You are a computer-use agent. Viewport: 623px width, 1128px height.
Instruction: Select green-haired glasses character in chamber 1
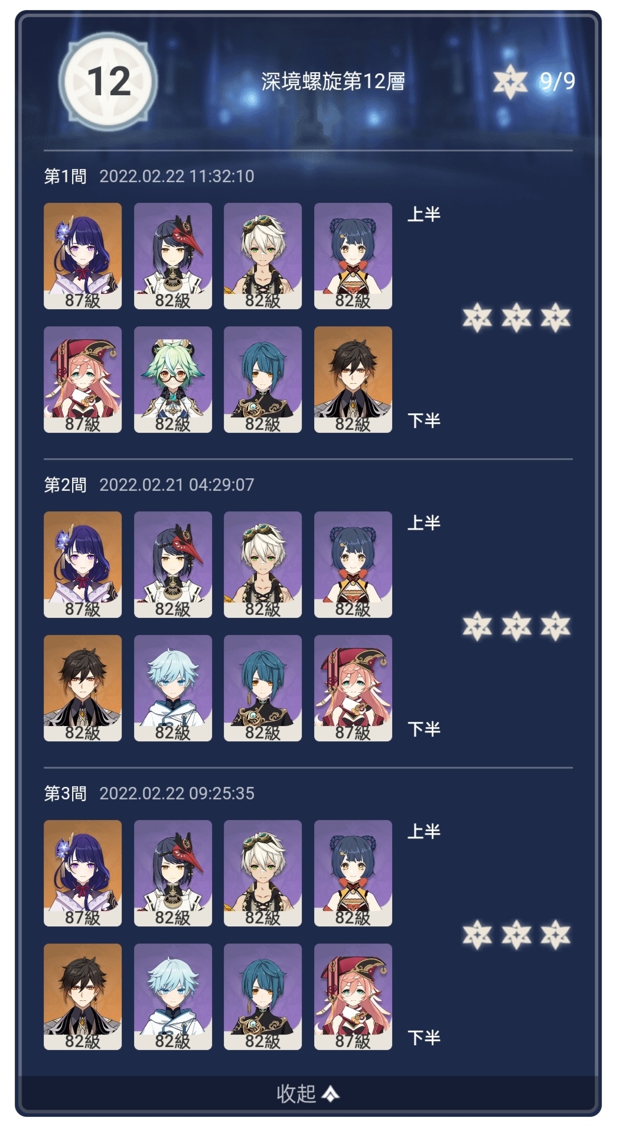pos(173,380)
